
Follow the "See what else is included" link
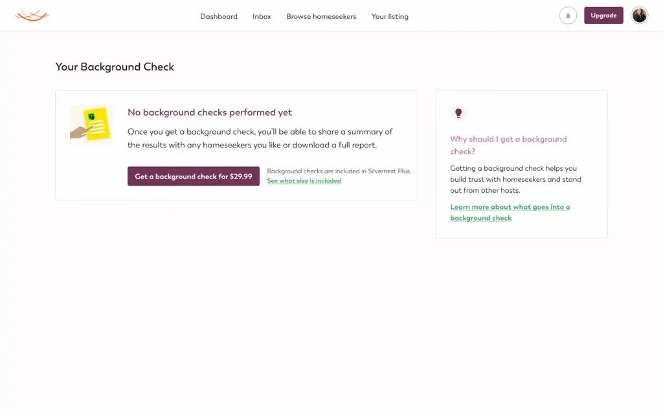coord(304,181)
